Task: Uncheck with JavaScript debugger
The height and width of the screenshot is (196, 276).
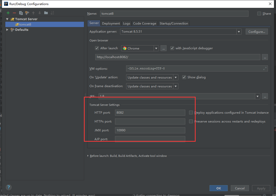Action: [172, 48]
